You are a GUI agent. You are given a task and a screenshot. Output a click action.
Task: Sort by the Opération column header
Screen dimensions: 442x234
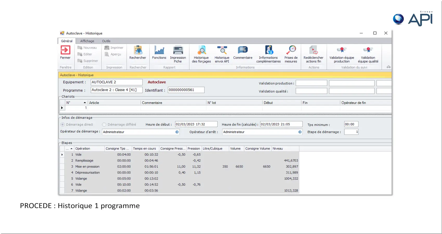89,149
